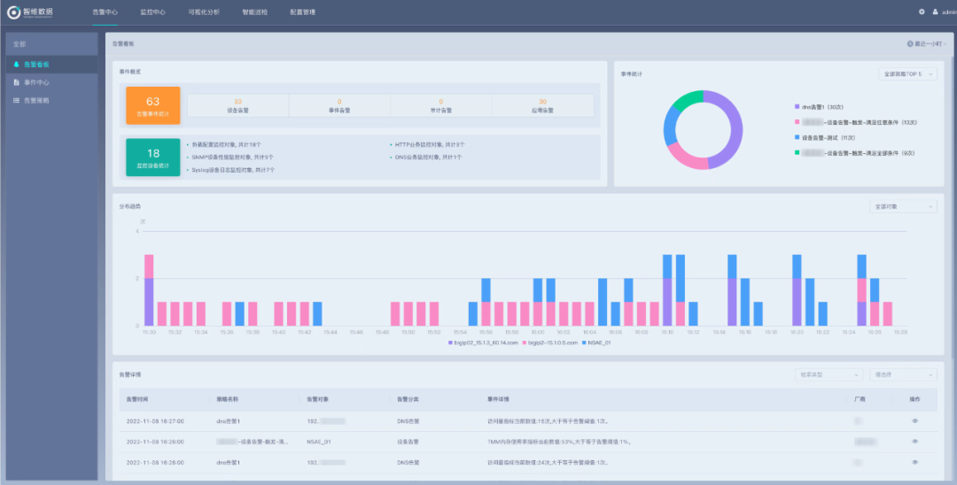Click the clock icon beside 最近一小时
Screen dimensions: 957x485
[910, 44]
